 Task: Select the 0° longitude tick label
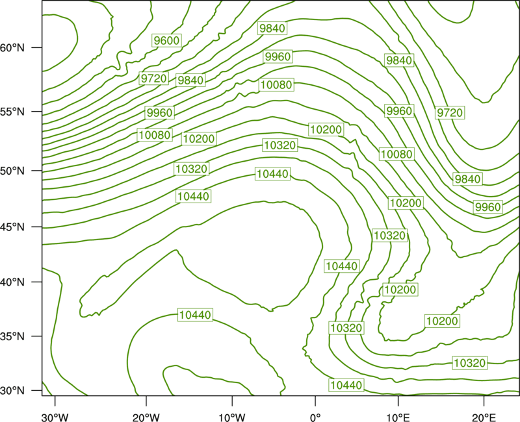[315, 417]
